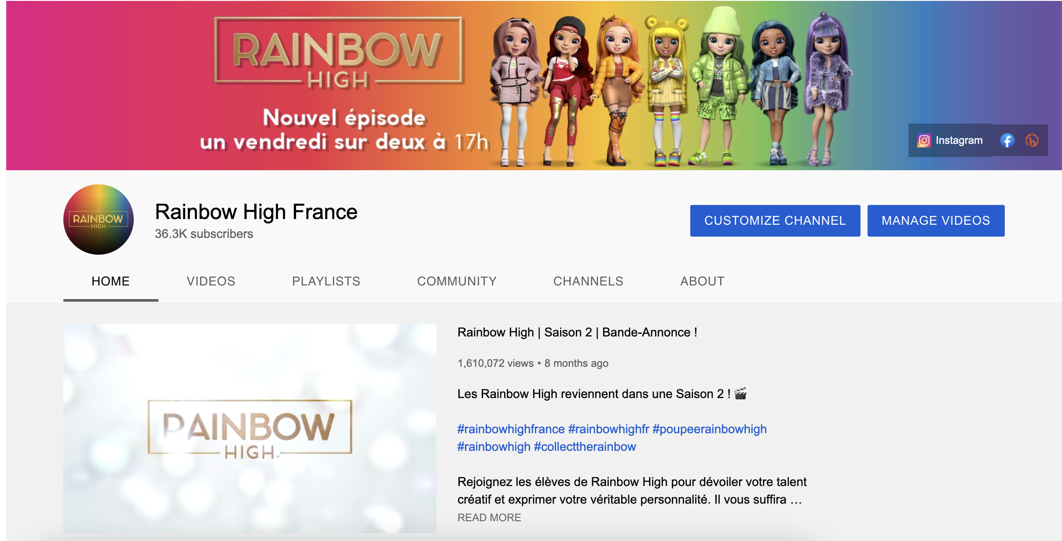1062x541 pixels.
Task: Switch to the Videos tab
Action: coord(211,281)
